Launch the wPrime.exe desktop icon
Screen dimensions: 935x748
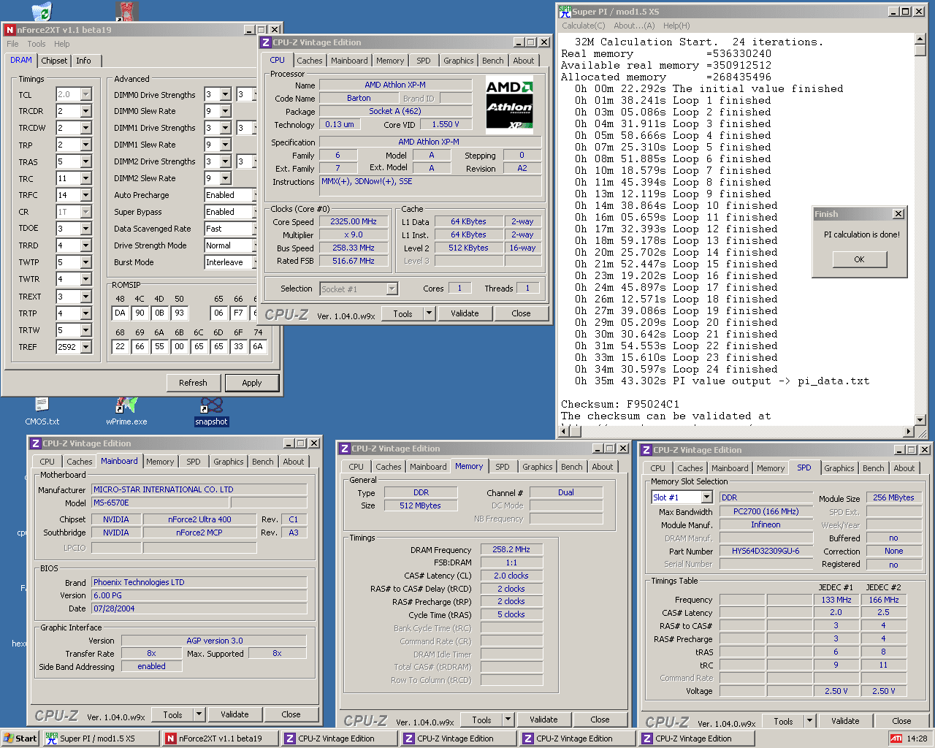(126, 411)
